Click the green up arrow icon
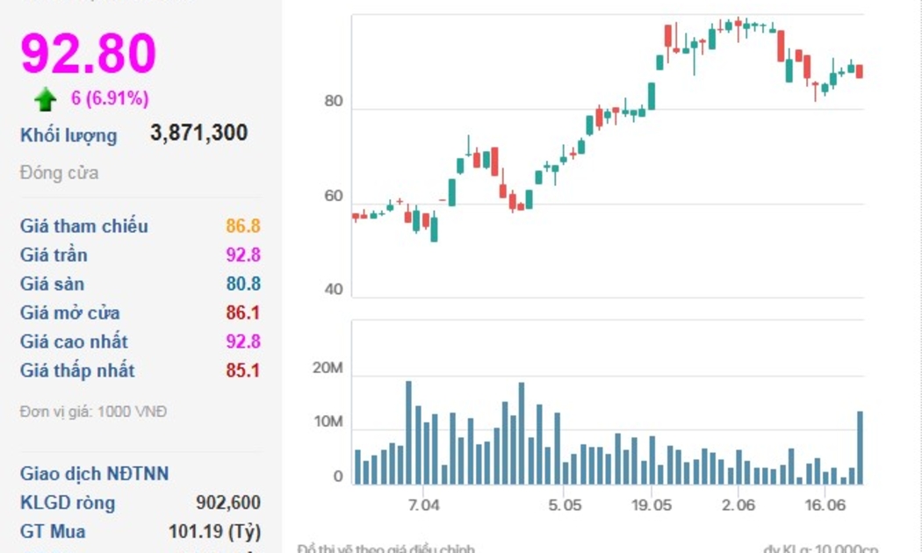922x553 pixels. [x=46, y=99]
